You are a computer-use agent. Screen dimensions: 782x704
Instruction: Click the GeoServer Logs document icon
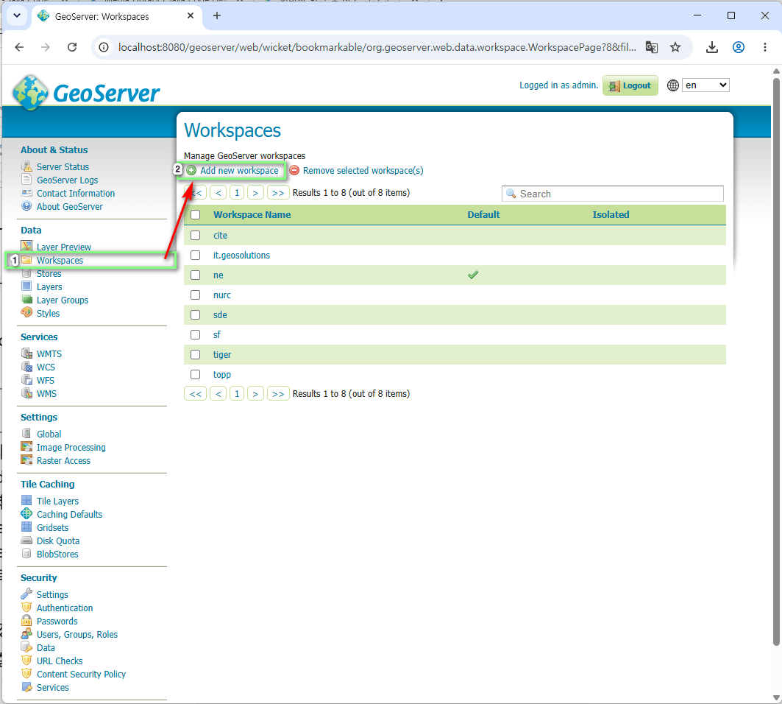tap(26, 179)
